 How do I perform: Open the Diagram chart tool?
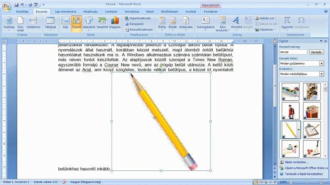tap(115, 23)
